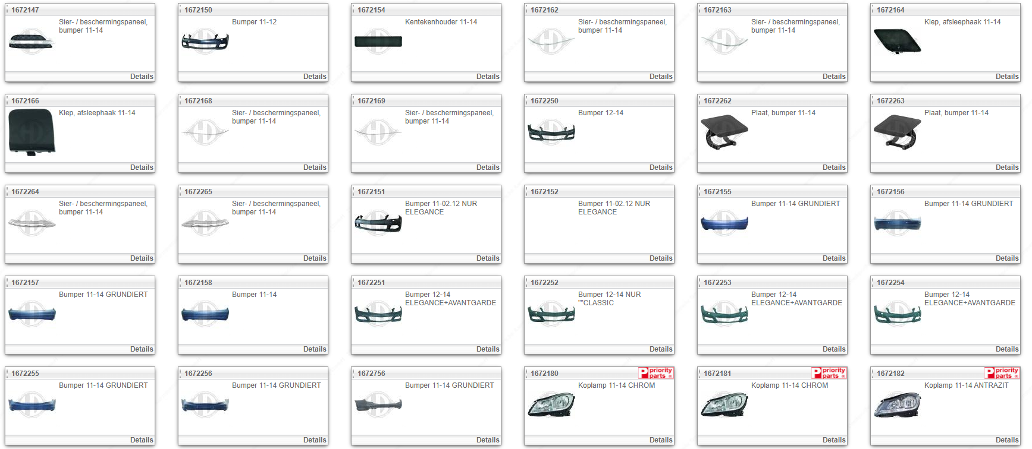
Task: Open Details for part 1672182
Action: 1007,440
